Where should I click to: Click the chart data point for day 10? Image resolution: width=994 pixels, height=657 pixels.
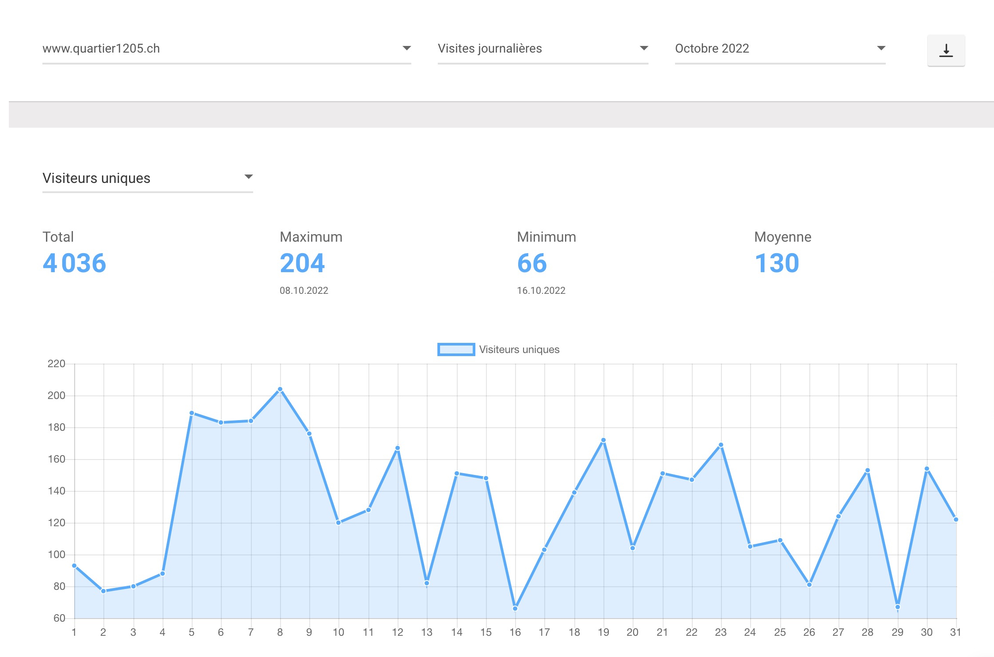(338, 523)
